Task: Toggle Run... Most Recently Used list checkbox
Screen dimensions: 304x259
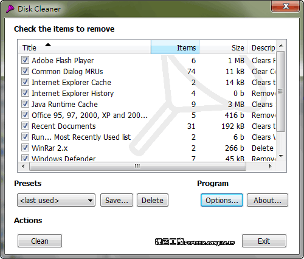Action: pyautogui.click(x=25, y=137)
